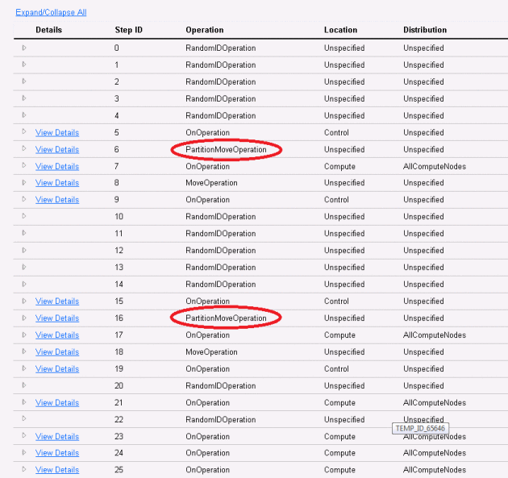Open View Details for Step 6
The image size is (508, 478).
point(57,150)
